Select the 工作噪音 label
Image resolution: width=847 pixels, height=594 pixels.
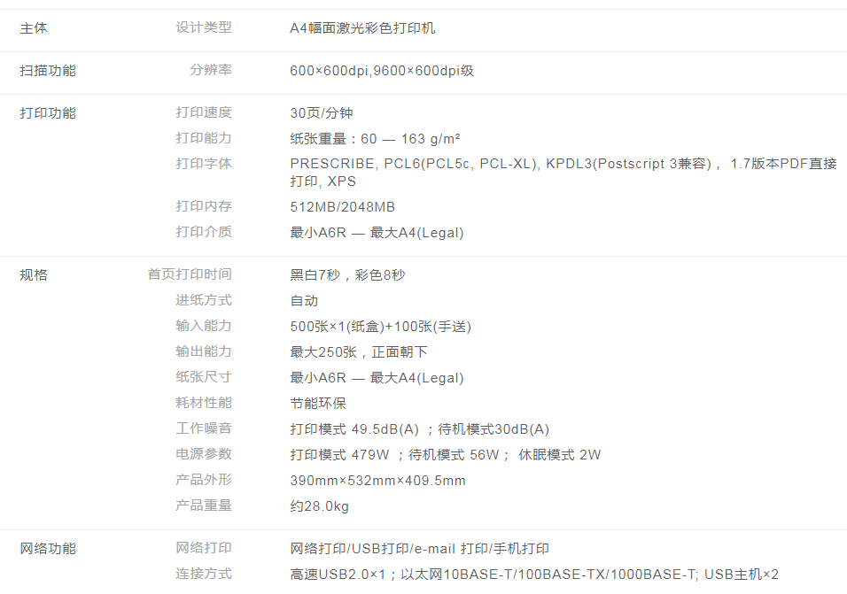pyautogui.click(x=204, y=428)
